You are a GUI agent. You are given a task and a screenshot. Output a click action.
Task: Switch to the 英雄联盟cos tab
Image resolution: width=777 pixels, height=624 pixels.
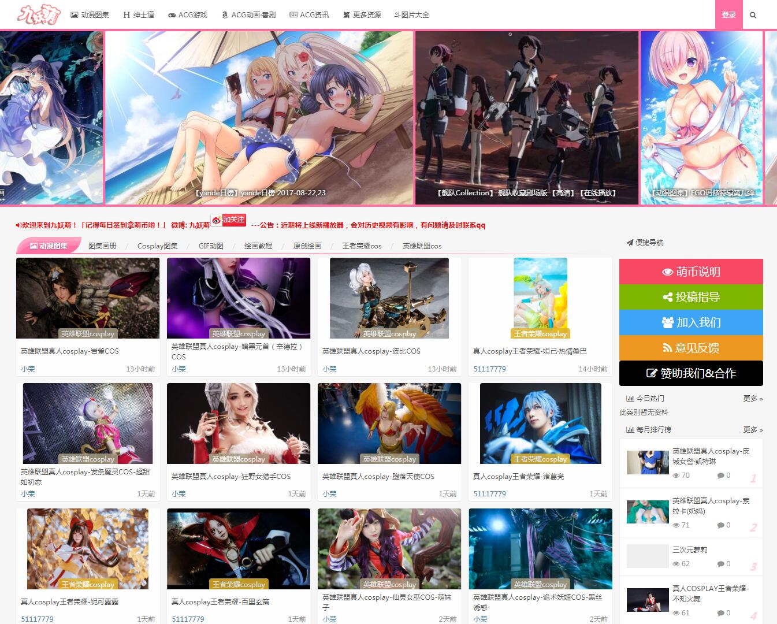point(422,246)
